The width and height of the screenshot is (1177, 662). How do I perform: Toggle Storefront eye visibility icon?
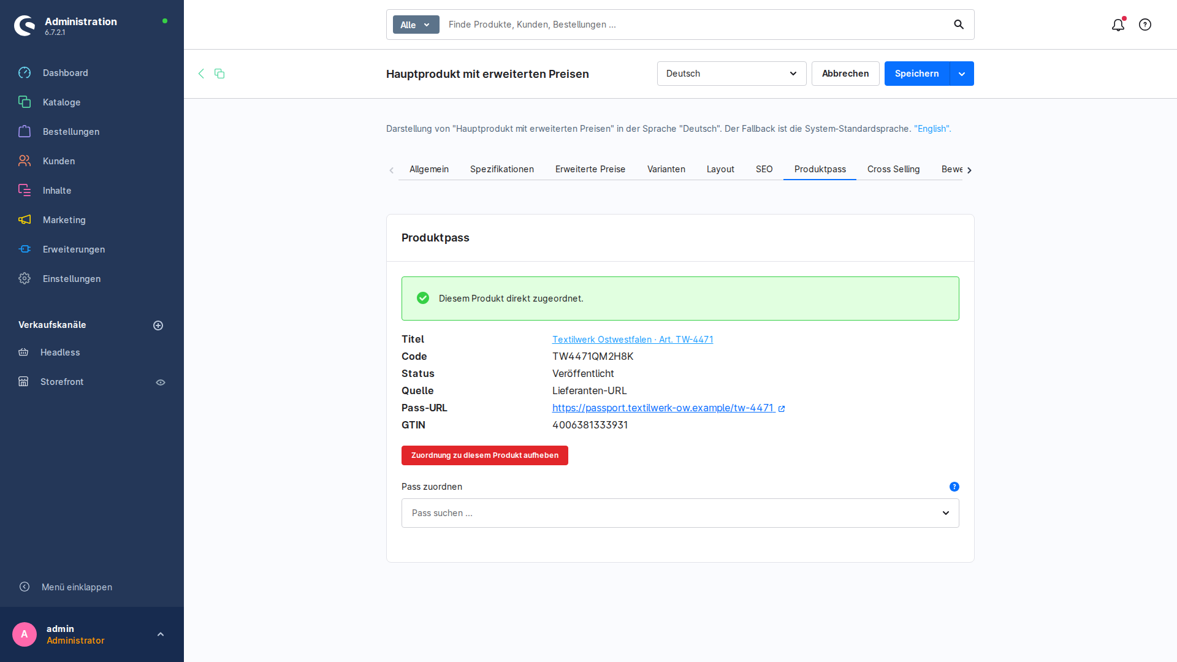click(x=161, y=382)
